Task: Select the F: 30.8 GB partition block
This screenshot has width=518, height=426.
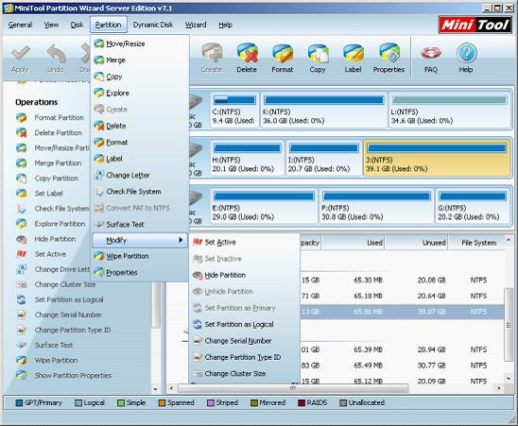Action: pos(376,207)
